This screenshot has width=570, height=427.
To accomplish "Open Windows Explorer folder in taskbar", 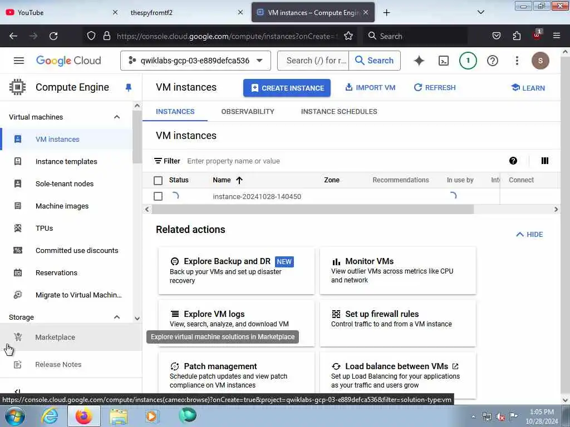I will pos(119,416).
